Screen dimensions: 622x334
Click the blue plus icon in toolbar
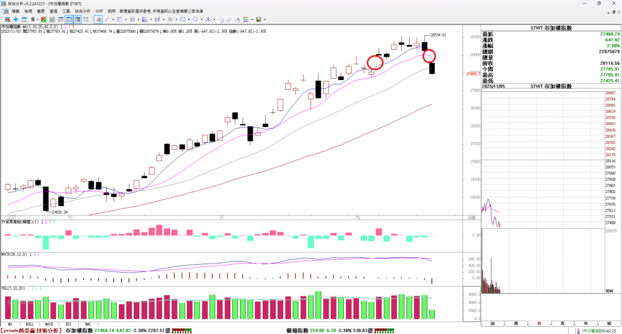point(16,19)
